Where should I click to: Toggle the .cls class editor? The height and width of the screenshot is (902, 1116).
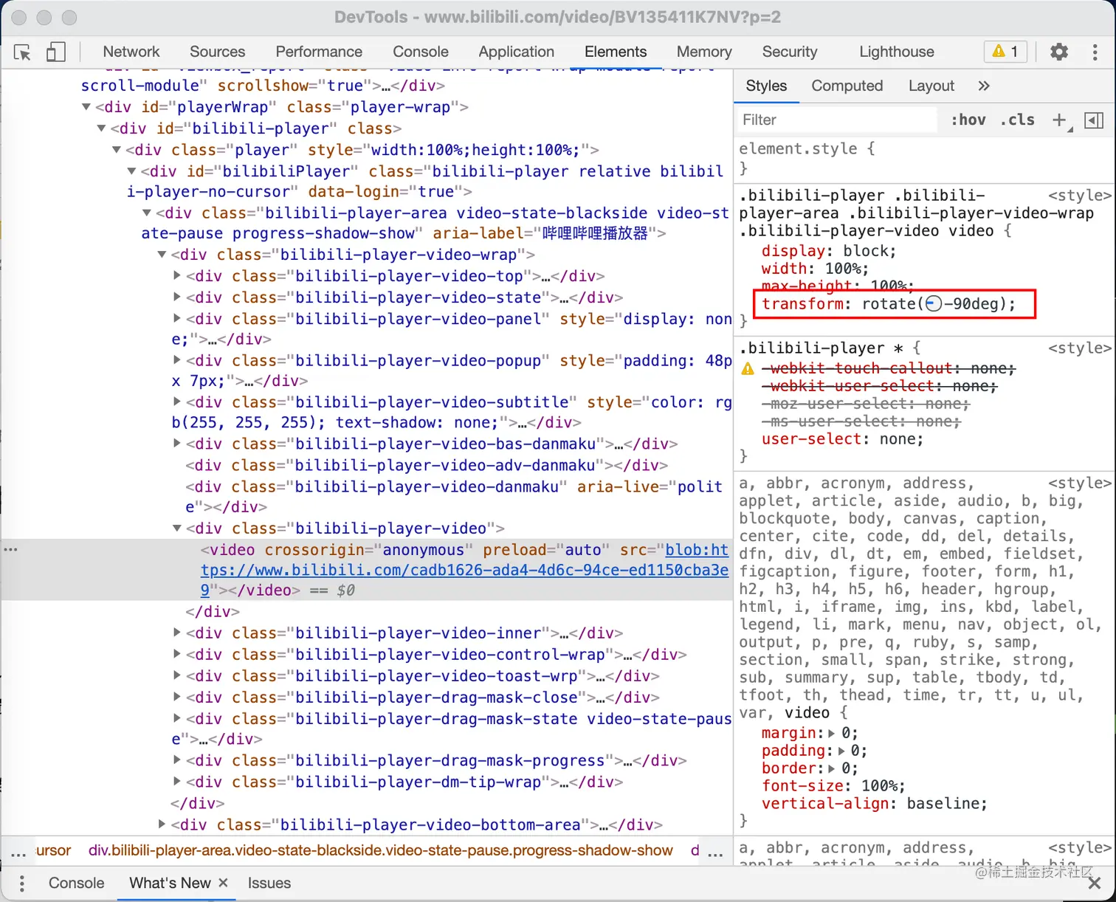1018,120
